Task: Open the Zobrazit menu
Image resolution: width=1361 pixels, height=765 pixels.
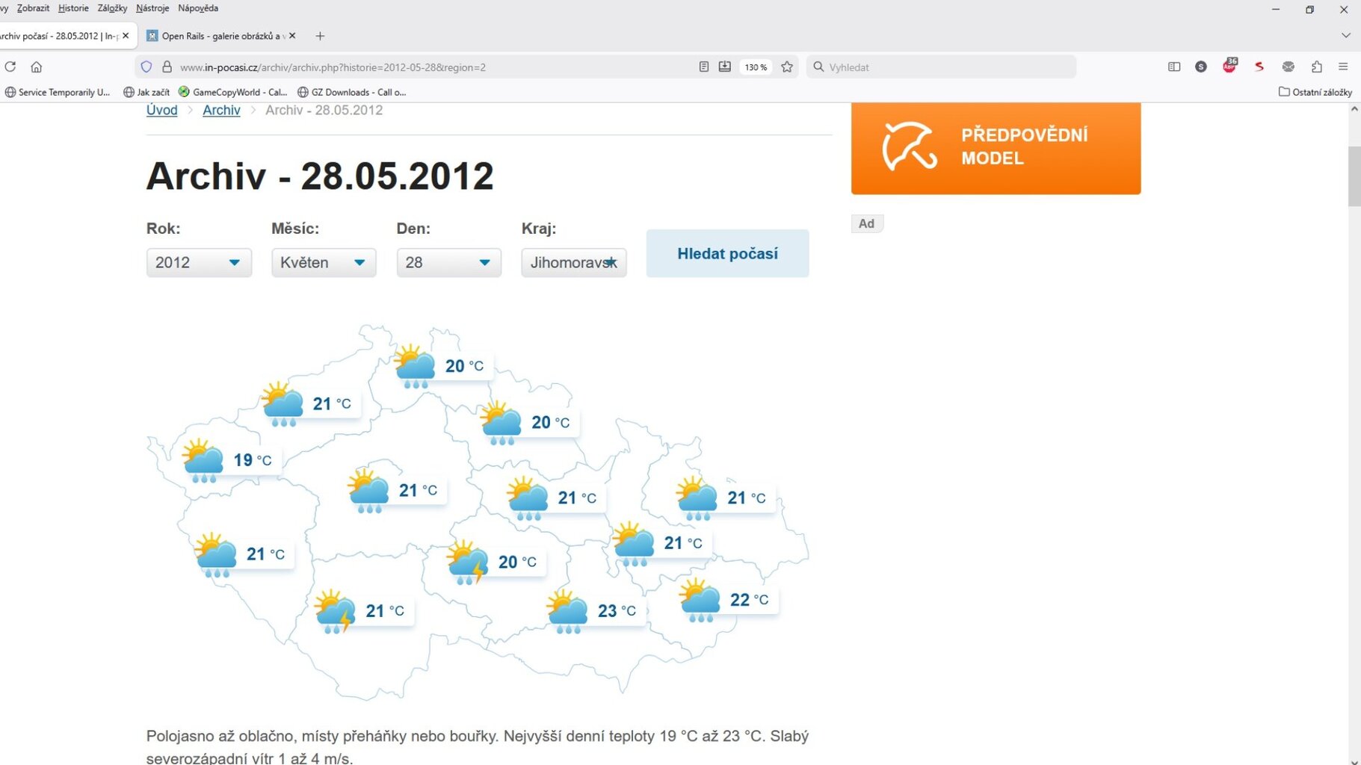Action: (33, 8)
